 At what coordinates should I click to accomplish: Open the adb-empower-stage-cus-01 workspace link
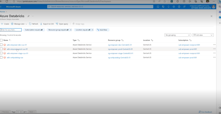(x=17, y=53)
